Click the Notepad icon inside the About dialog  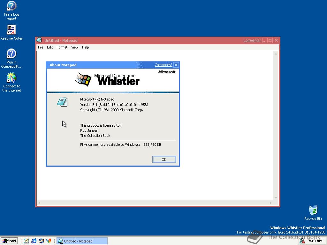coord(62,102)
